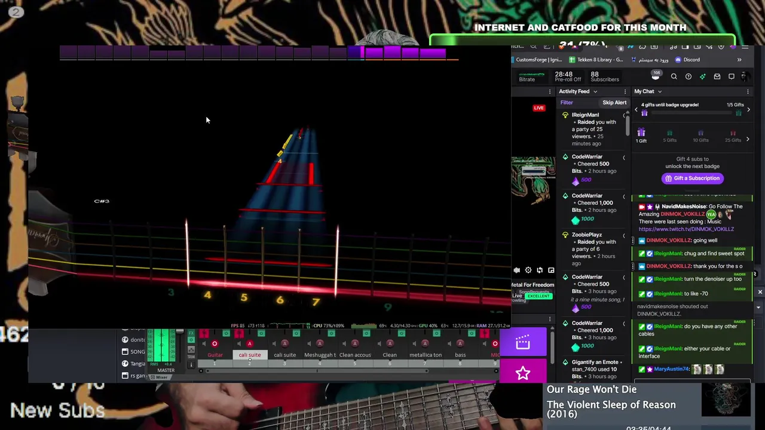The height and width of the screenshot is (430, 765).
Task: Open the help question-mark icon
Action: (x=688, y=76)
